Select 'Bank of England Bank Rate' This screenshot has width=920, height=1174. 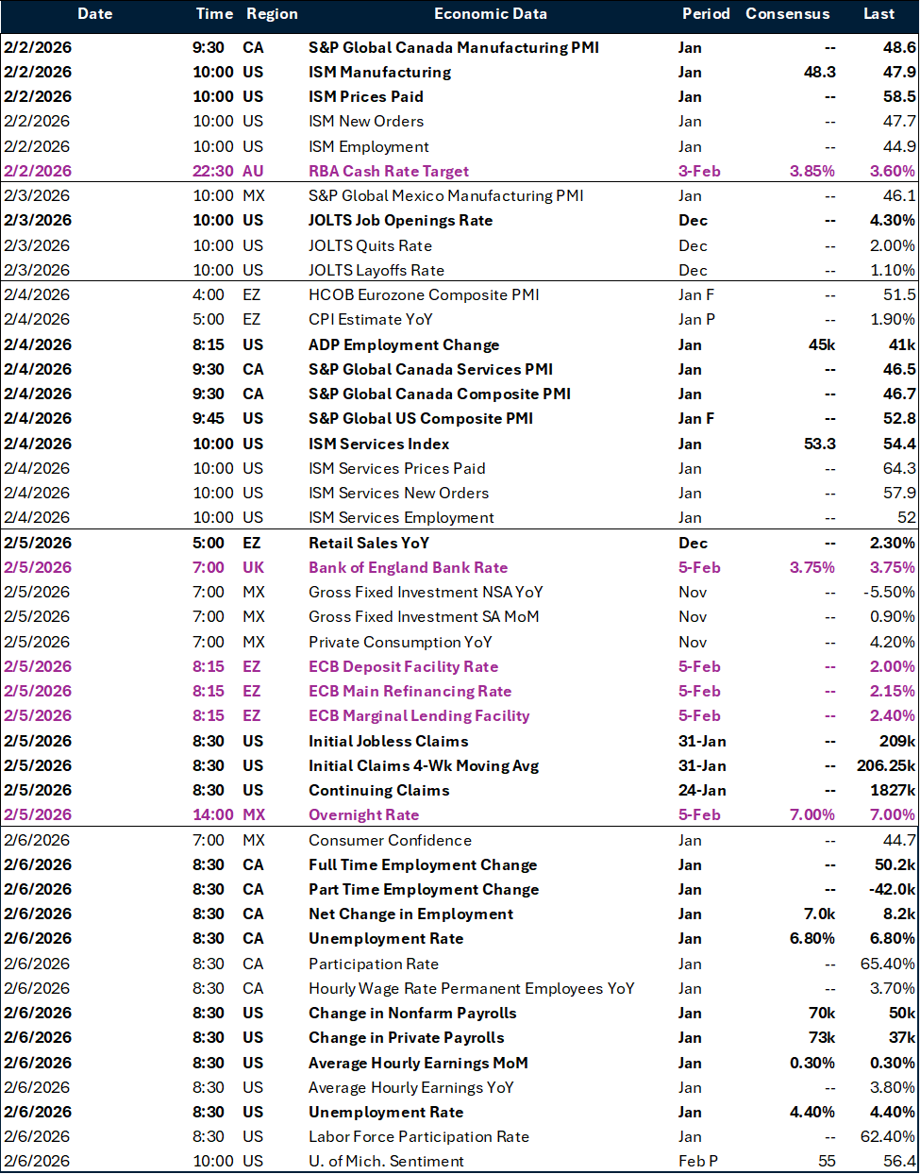(x=409, y=567)
